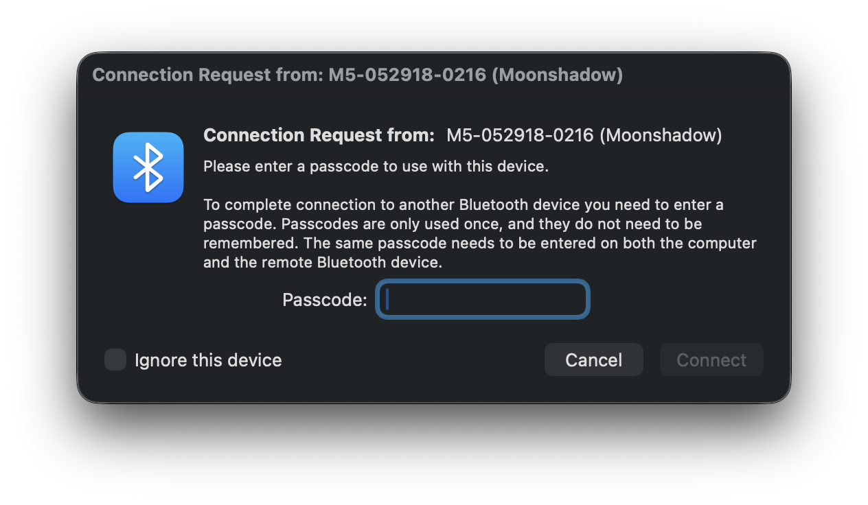Click the white Bluetooth rune symbol

(x=148, y=167)
